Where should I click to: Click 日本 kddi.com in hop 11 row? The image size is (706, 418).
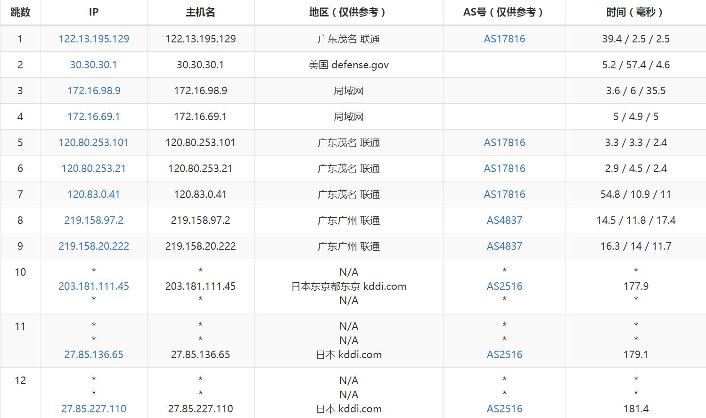click(x=349, y=354)
